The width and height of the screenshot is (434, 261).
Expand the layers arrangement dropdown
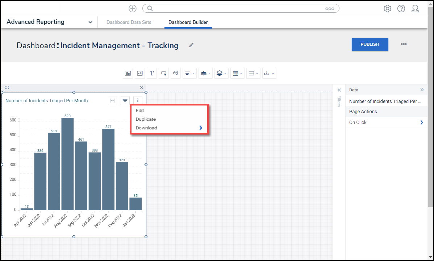point(221,73)
